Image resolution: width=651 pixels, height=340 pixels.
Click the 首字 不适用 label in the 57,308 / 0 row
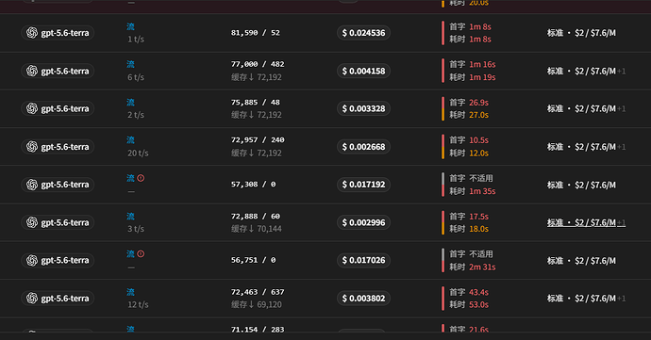pos(471,178)
